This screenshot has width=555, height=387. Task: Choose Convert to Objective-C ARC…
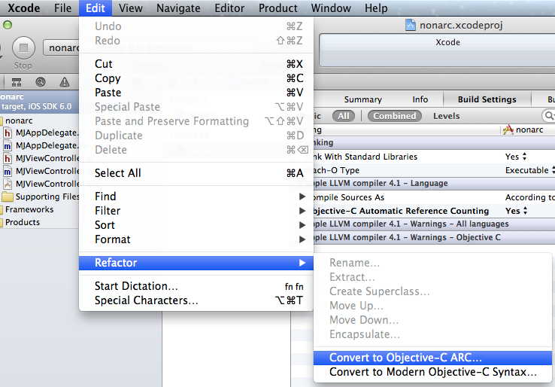(x=405, y=358)
